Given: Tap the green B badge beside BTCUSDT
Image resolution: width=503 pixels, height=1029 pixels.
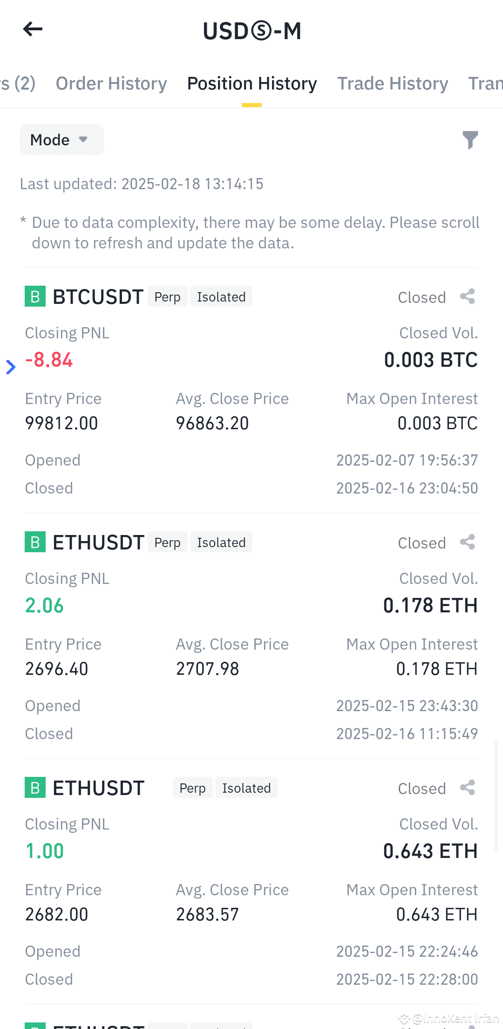Looking at the screenshot, I should point(35,296).
